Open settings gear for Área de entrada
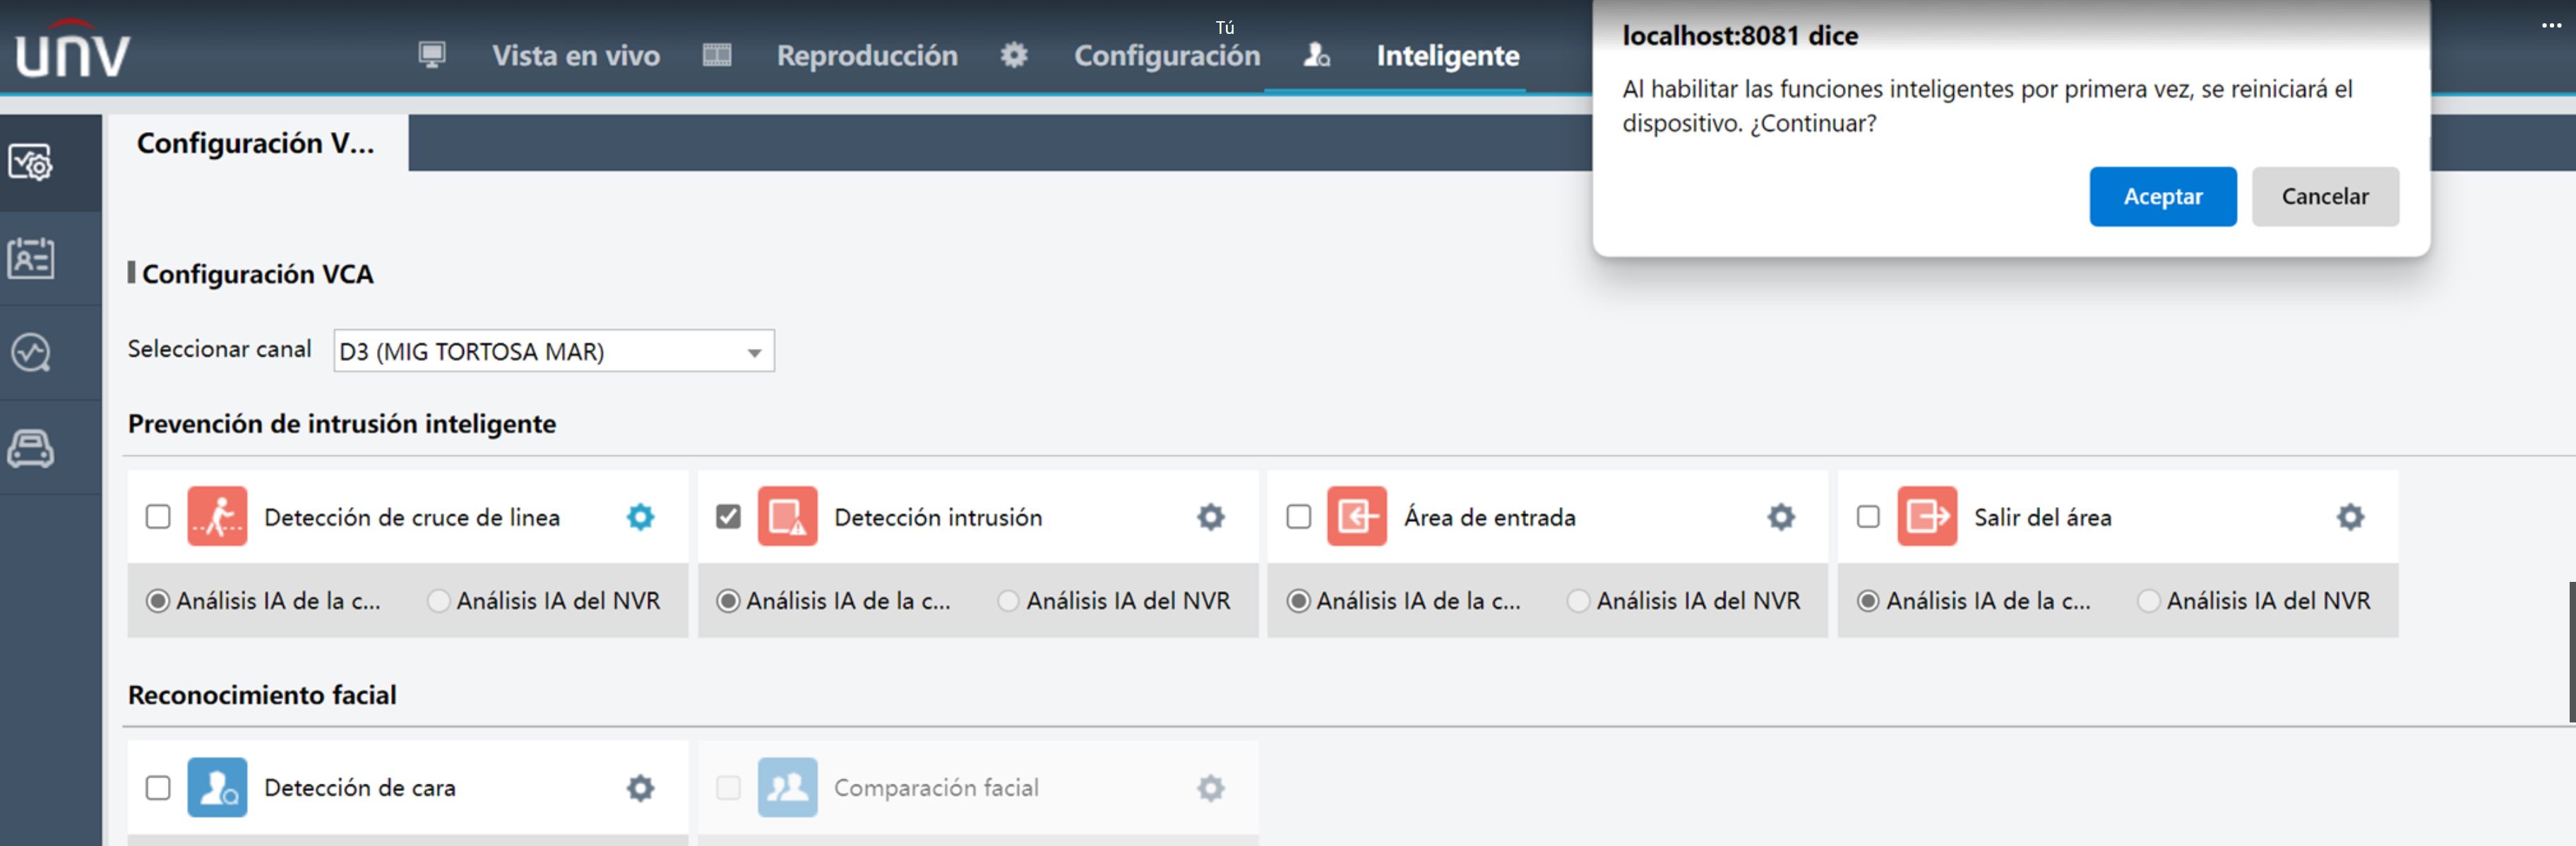The height and width of the screenshot is (846, 2576). tap(1781, 517)
